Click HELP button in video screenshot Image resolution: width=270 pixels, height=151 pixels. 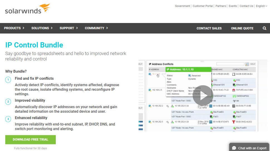pyautogui.click(x=253, y=64)
